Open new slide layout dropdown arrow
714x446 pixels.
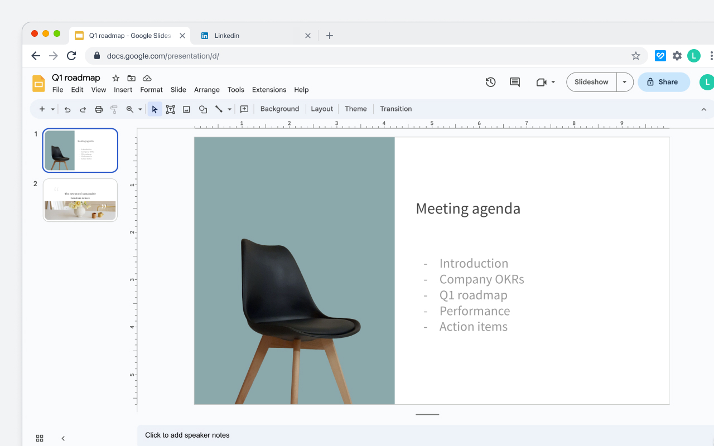point(53,109)
